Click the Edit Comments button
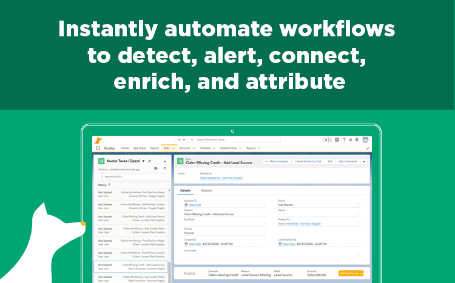Screen dimensions: 455x283 [x=348, y=162]
